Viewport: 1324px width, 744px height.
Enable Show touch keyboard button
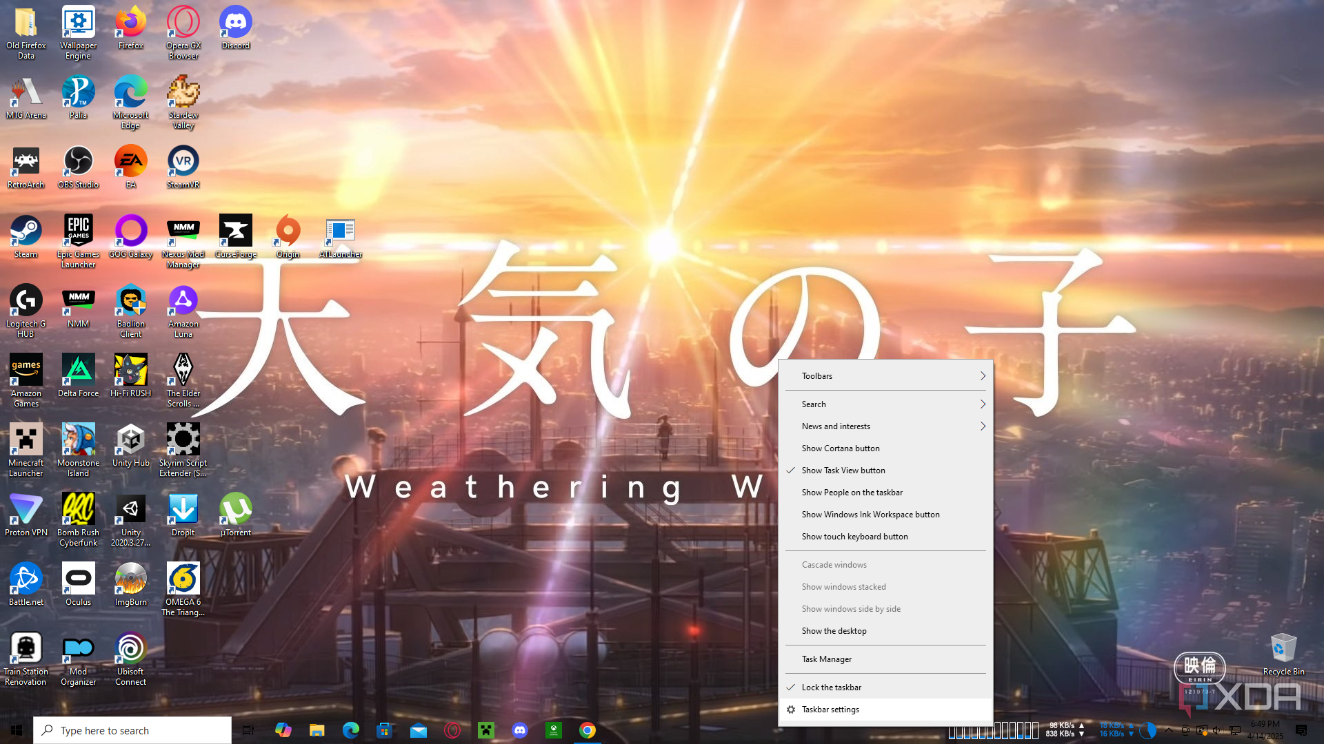click(885, 537)
